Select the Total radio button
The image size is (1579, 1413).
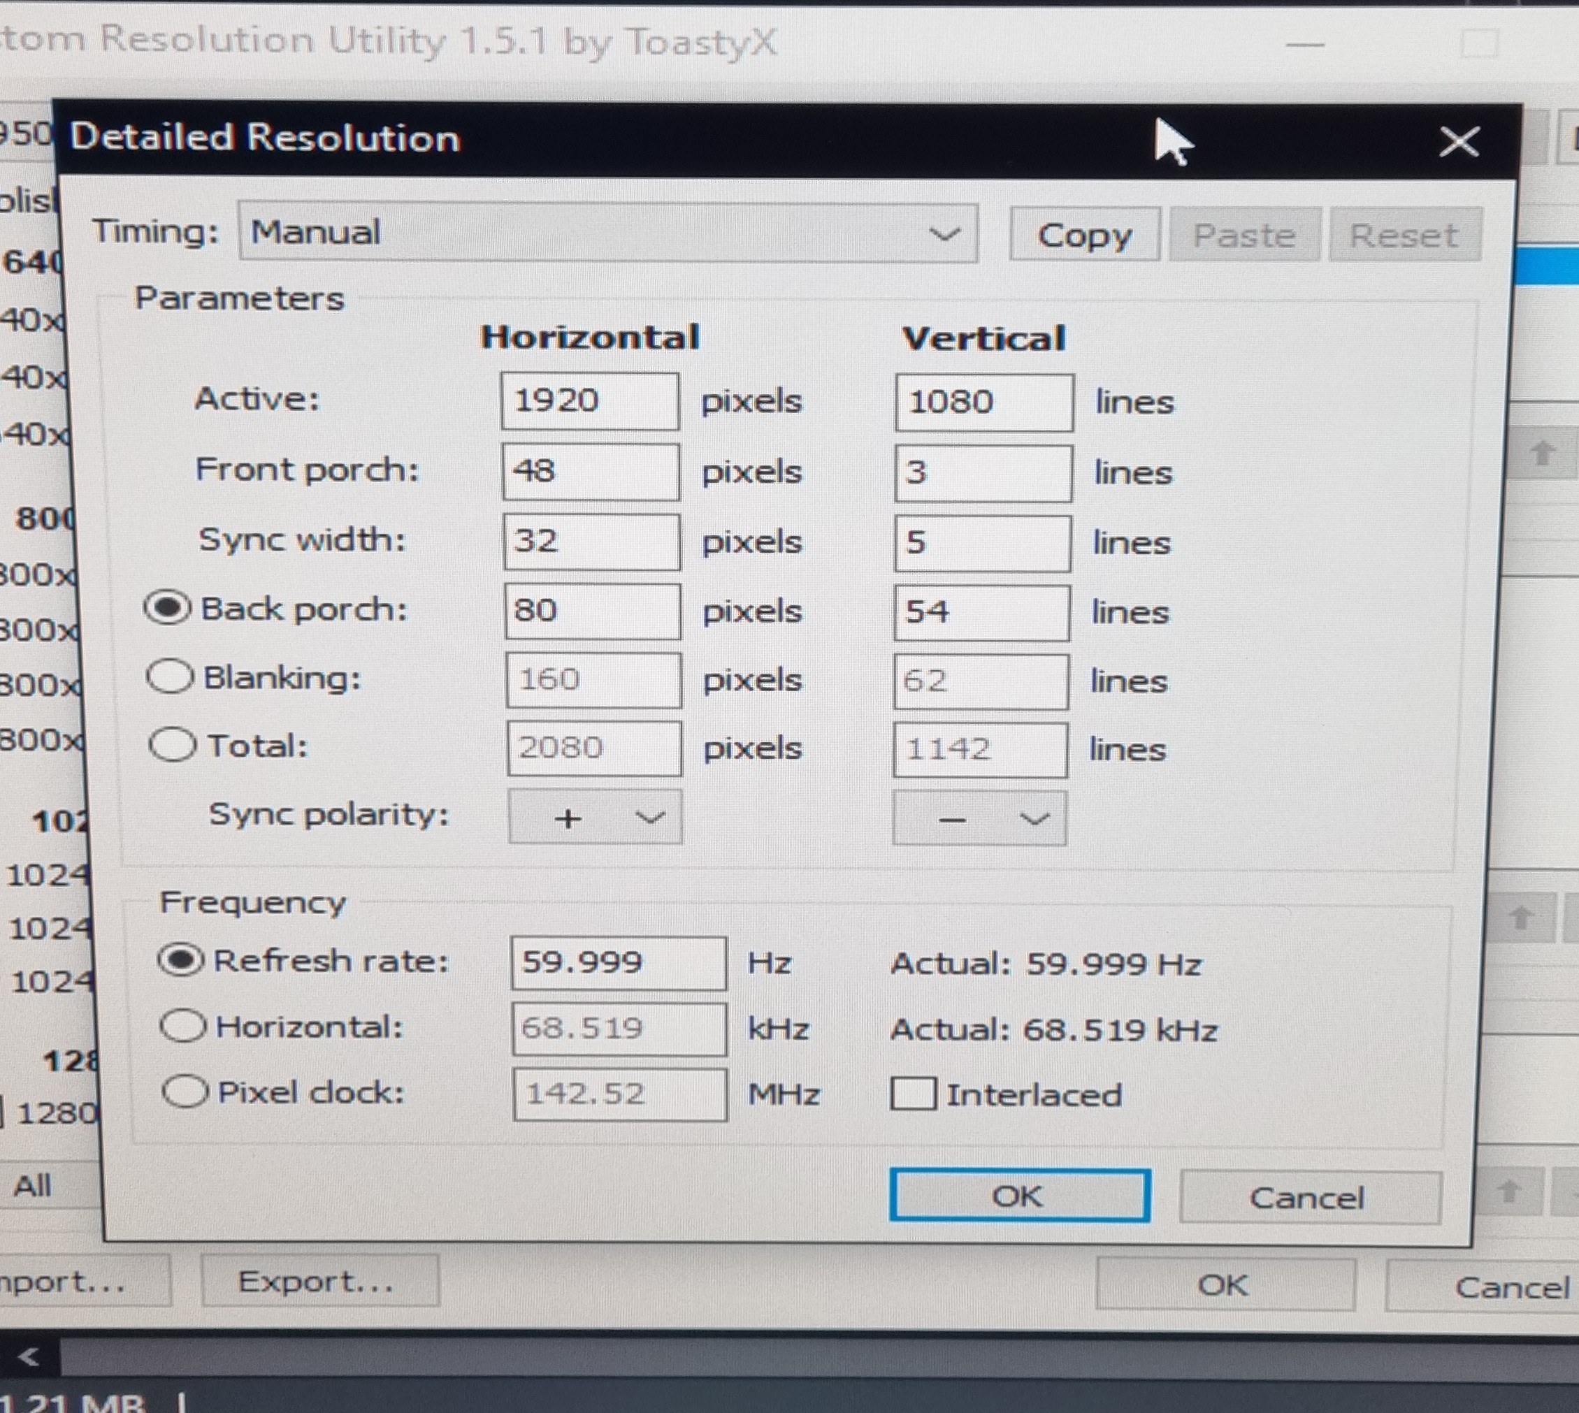pos(173,746)
